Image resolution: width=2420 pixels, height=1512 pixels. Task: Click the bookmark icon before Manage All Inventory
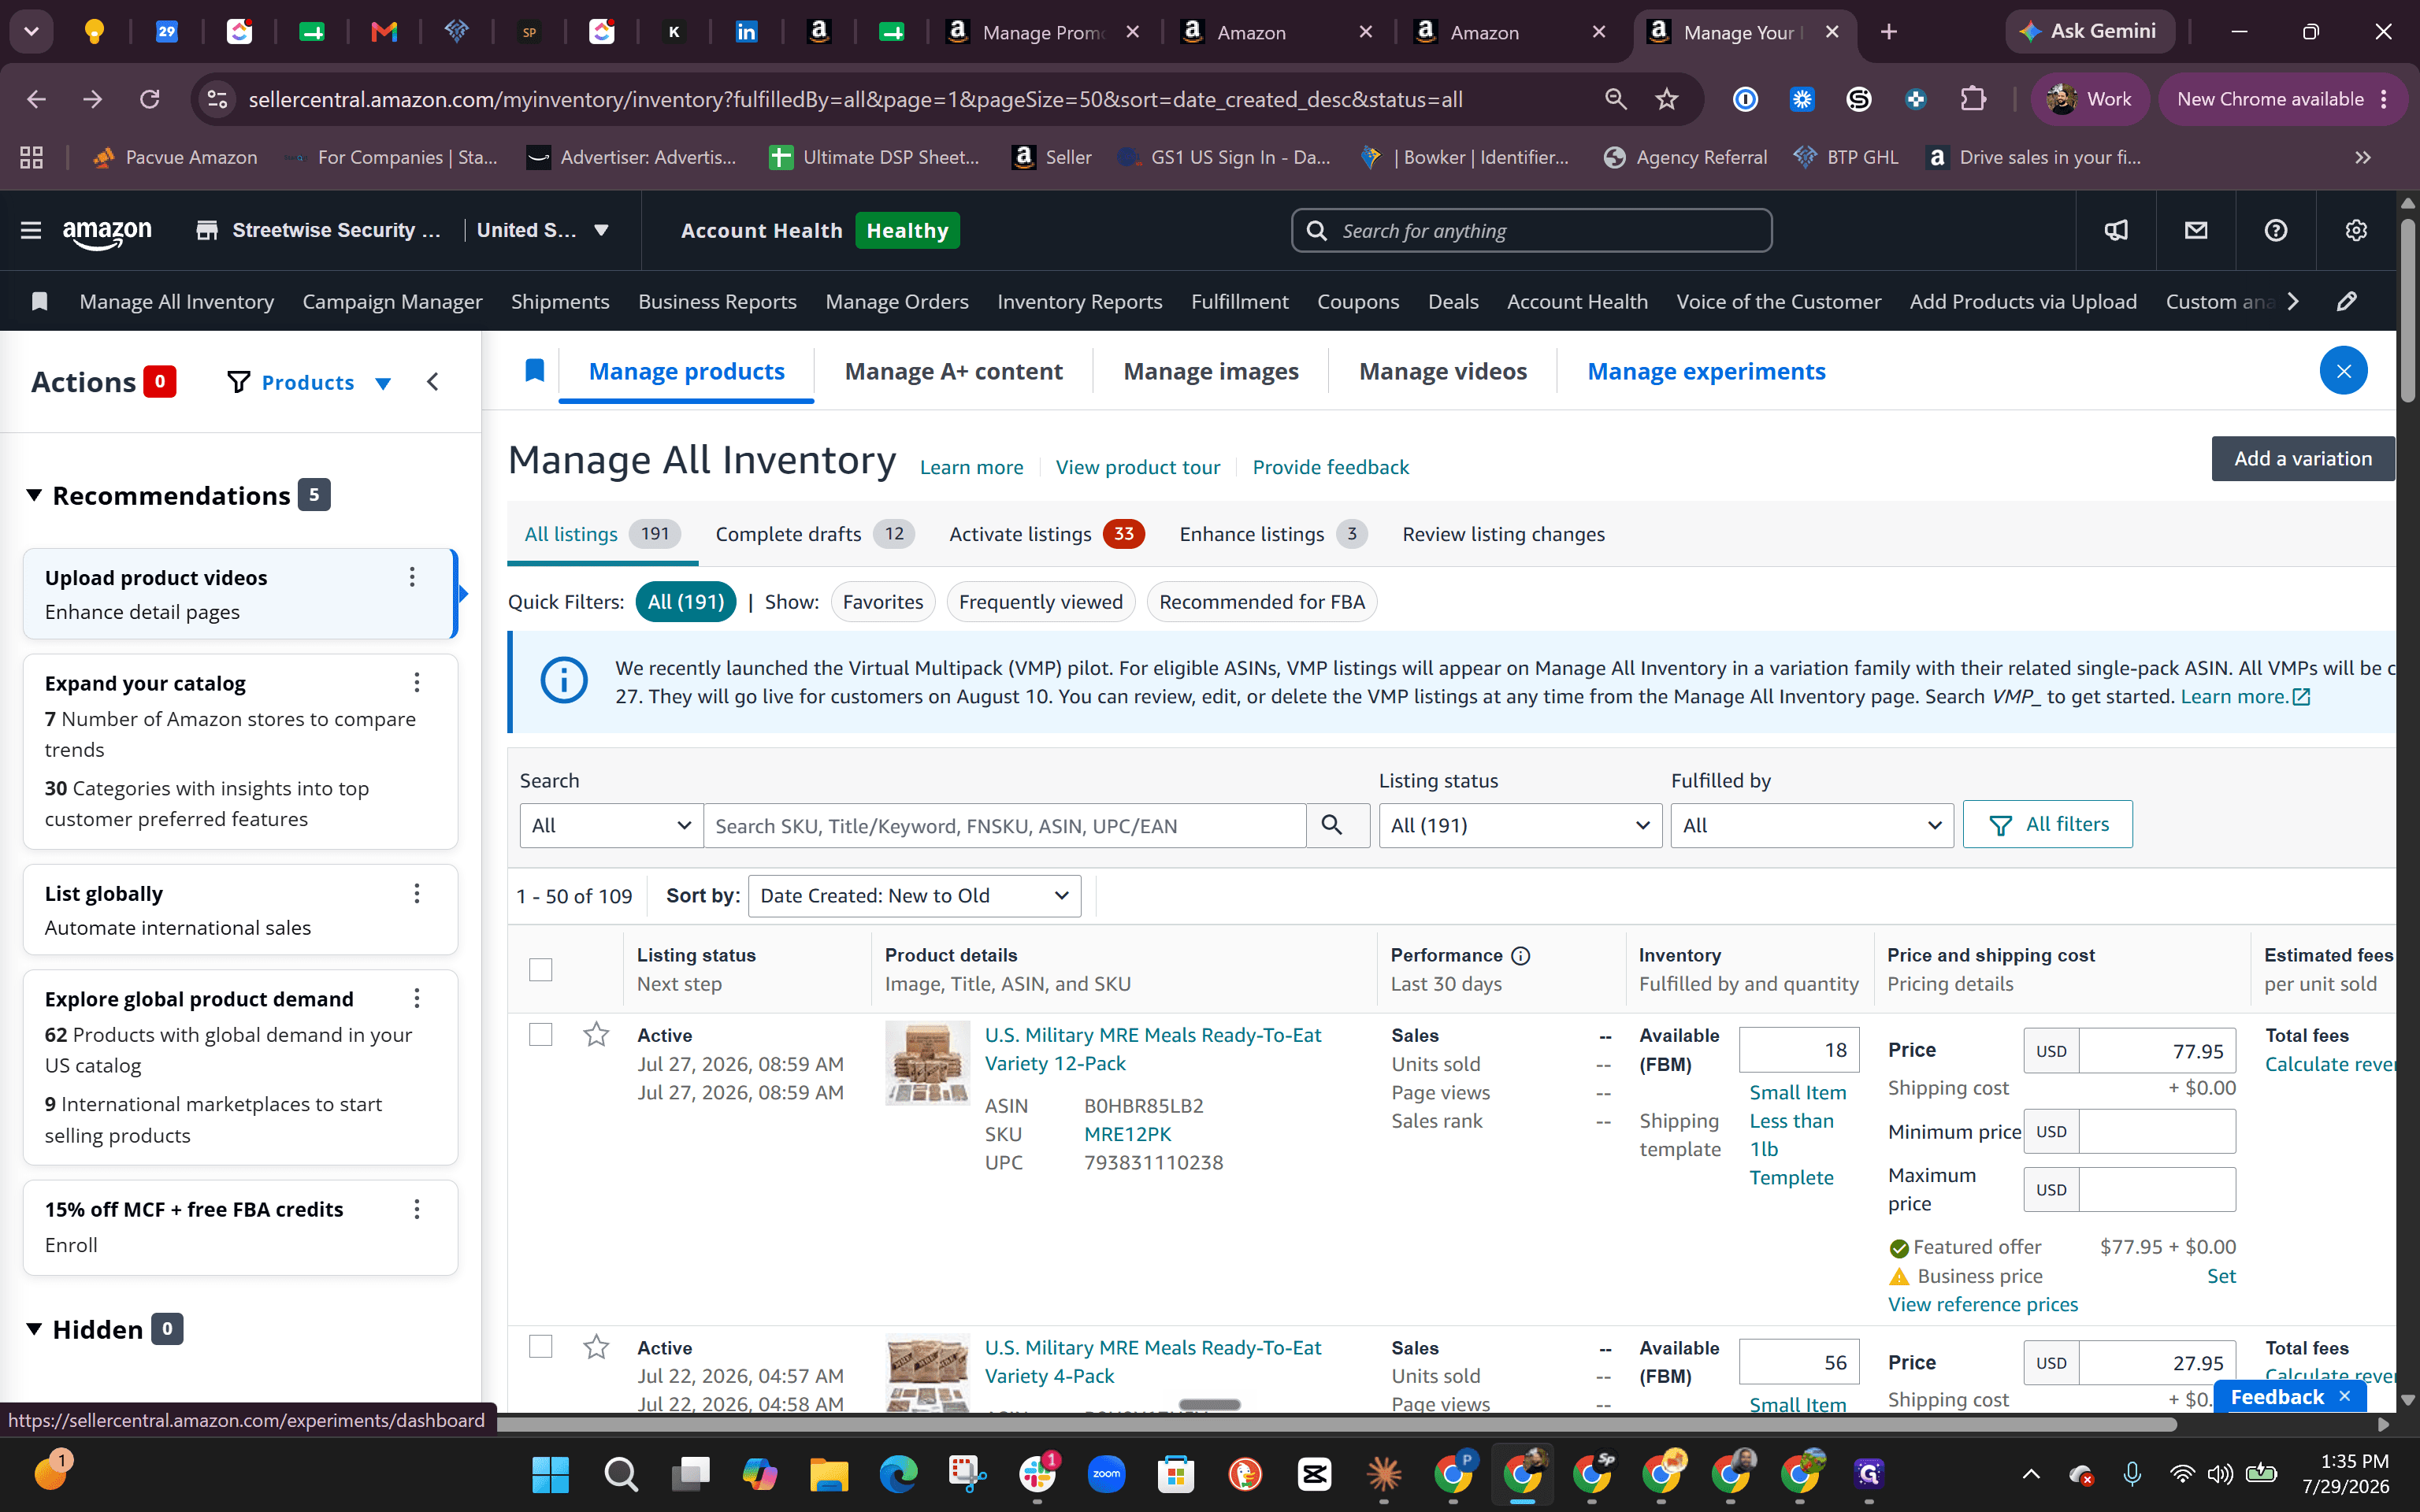point(39,301)
